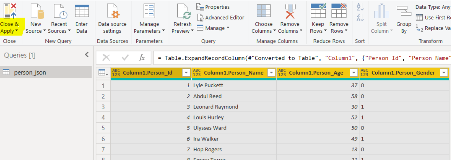Expand the Recent Sources dropdown arrow
The image size is (451, 160).
pyautogui.click(x=69, y=31)
